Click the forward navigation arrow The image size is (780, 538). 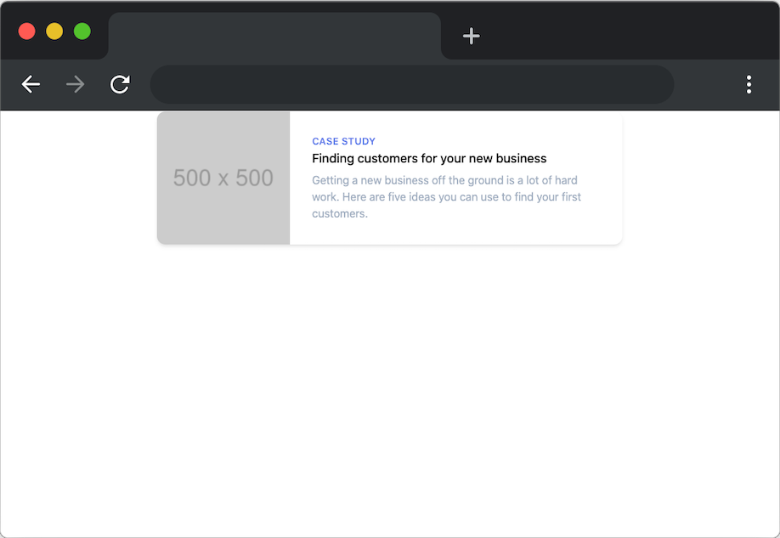point(75,84)
